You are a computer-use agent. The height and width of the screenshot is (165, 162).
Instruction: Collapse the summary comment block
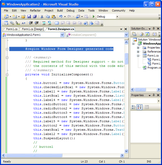(x=7, y=58)
